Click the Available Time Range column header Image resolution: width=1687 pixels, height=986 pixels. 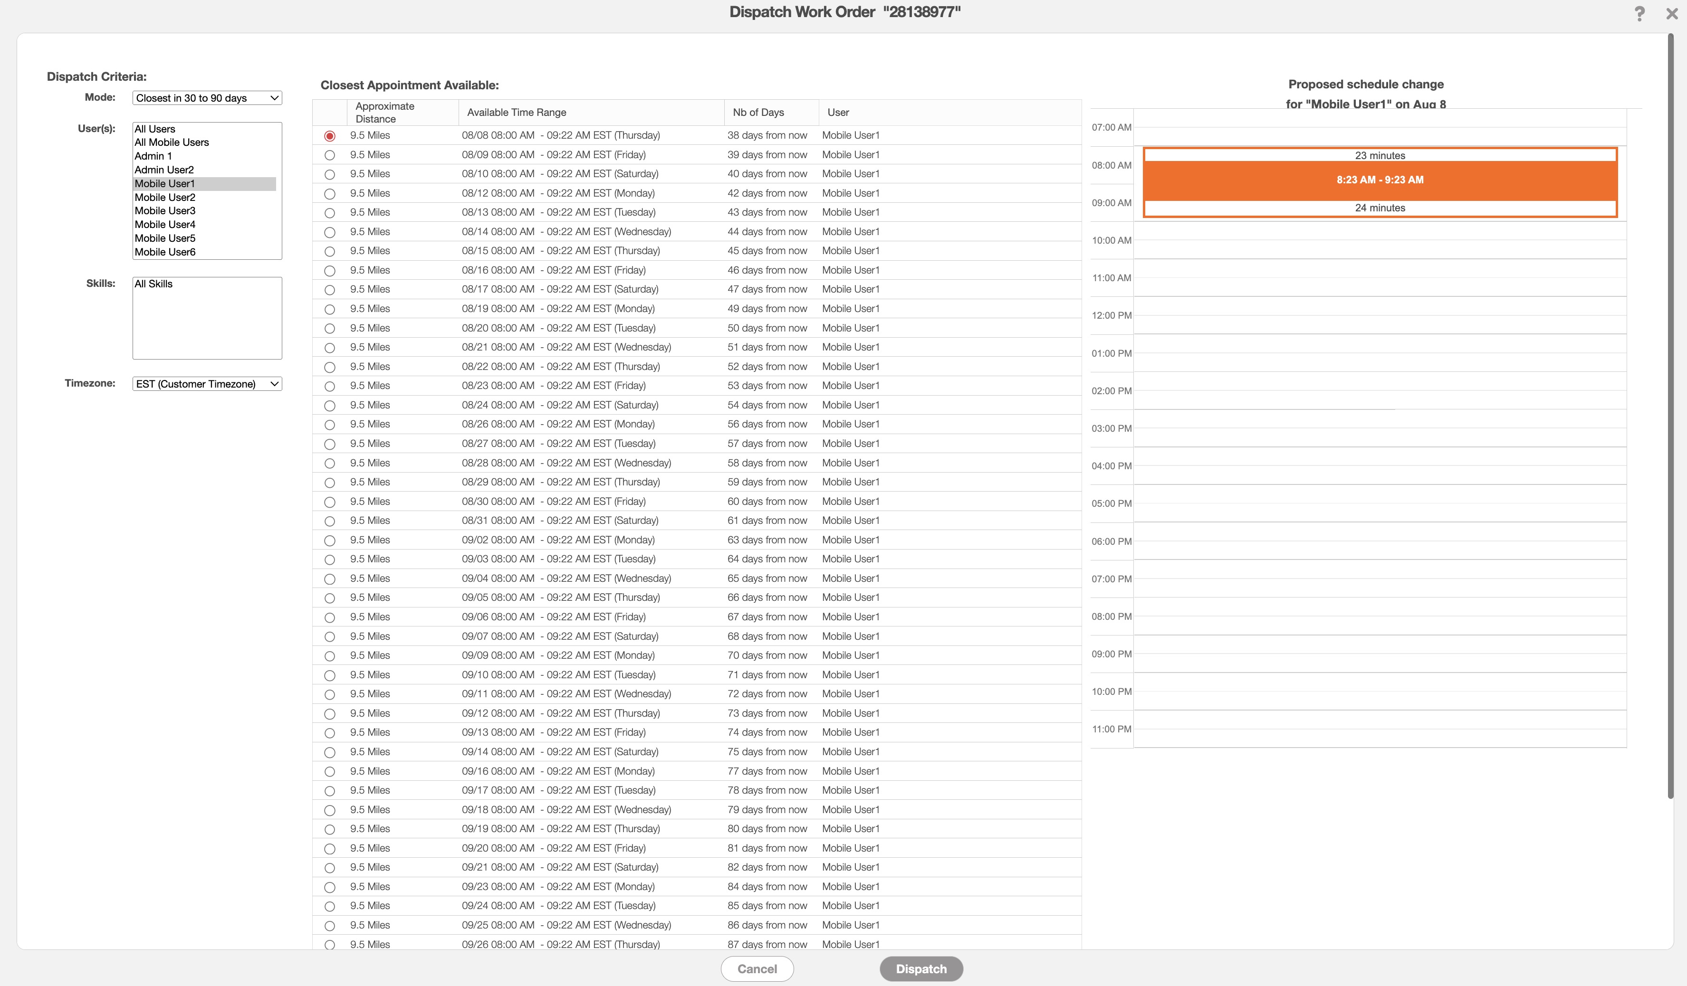tap(516, 113)
